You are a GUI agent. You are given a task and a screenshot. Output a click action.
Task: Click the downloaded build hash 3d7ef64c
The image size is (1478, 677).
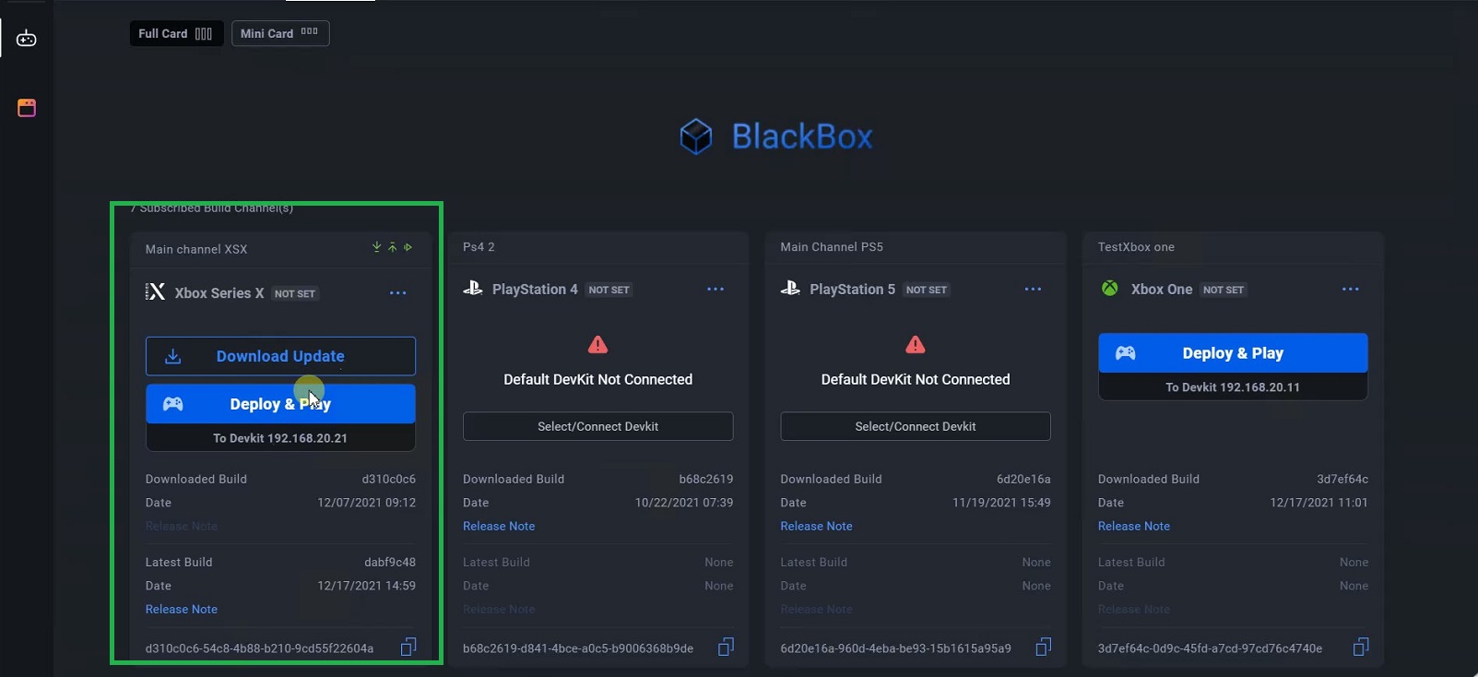point(1342,480)
